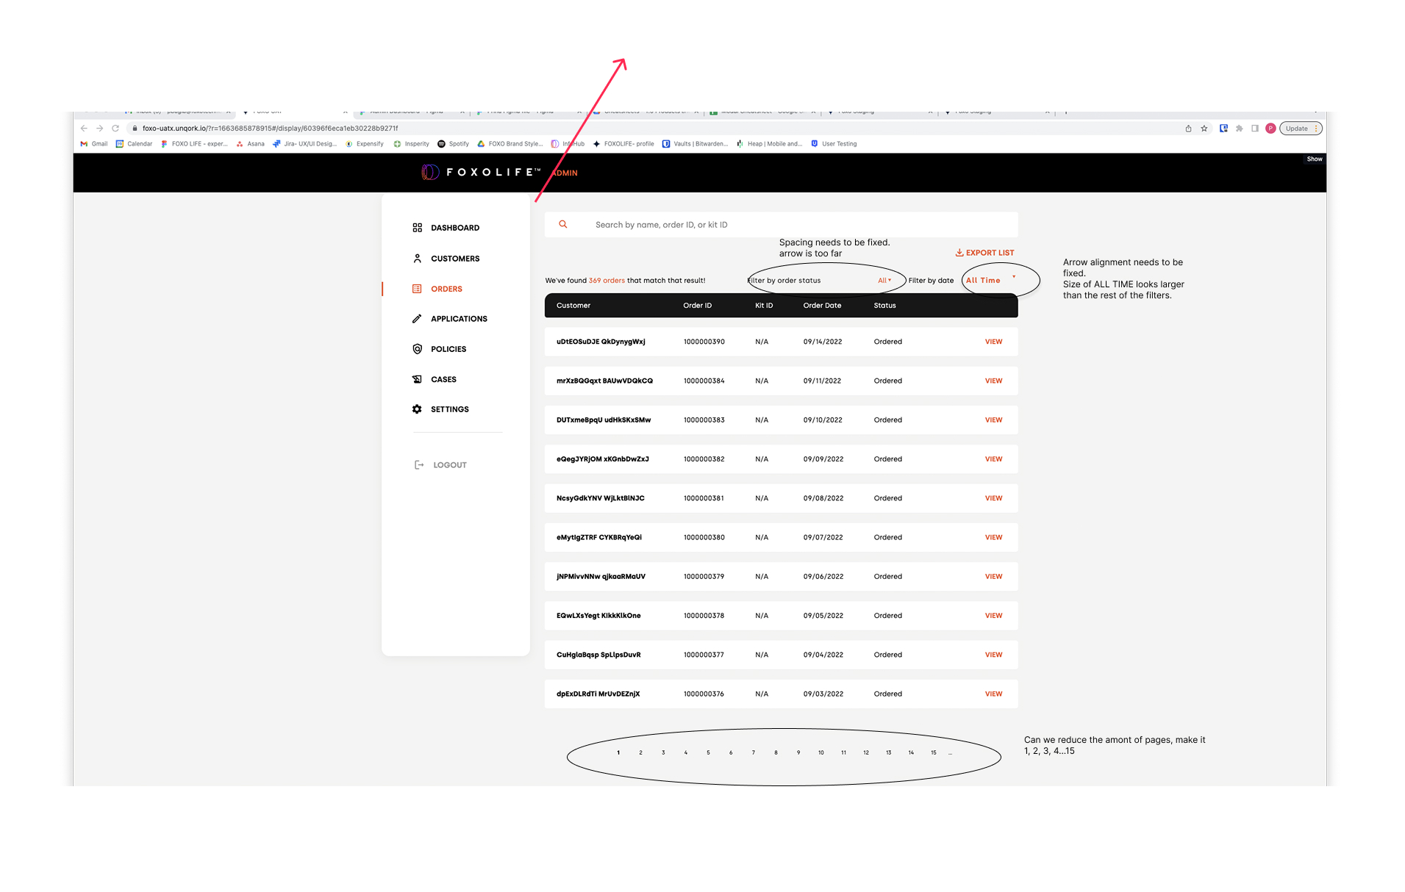1405x892 pixels.
Task: View order 1000000376
Action: click(993, 694)
